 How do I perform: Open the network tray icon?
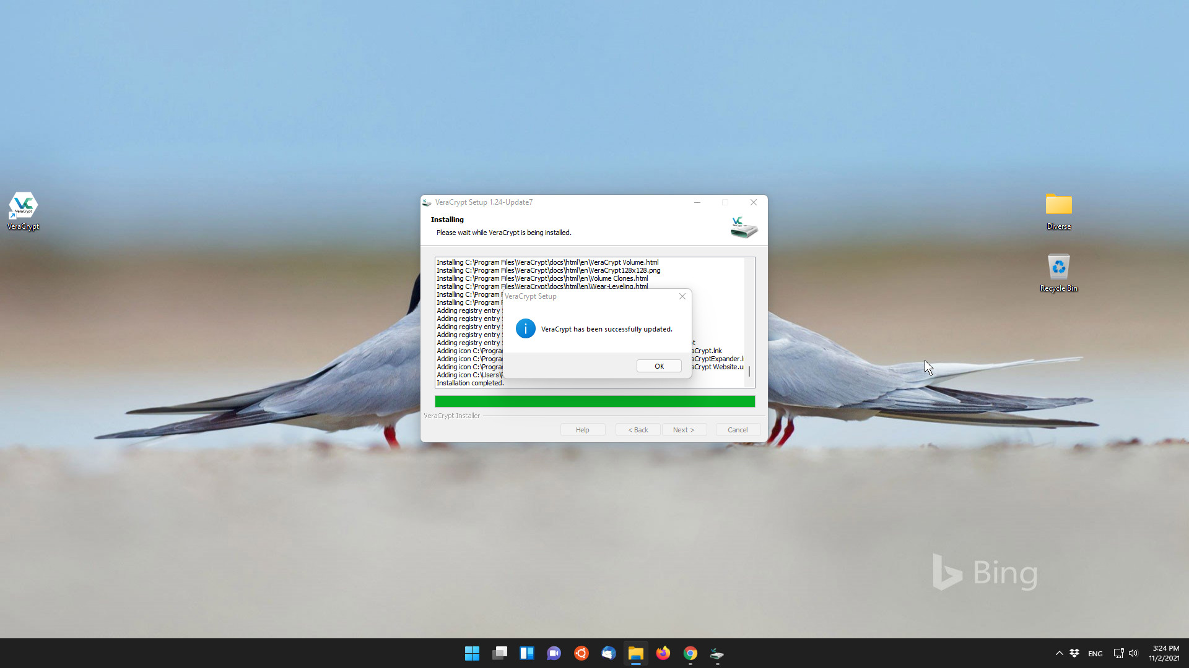pyautogui.click(x=1118, y=653)
